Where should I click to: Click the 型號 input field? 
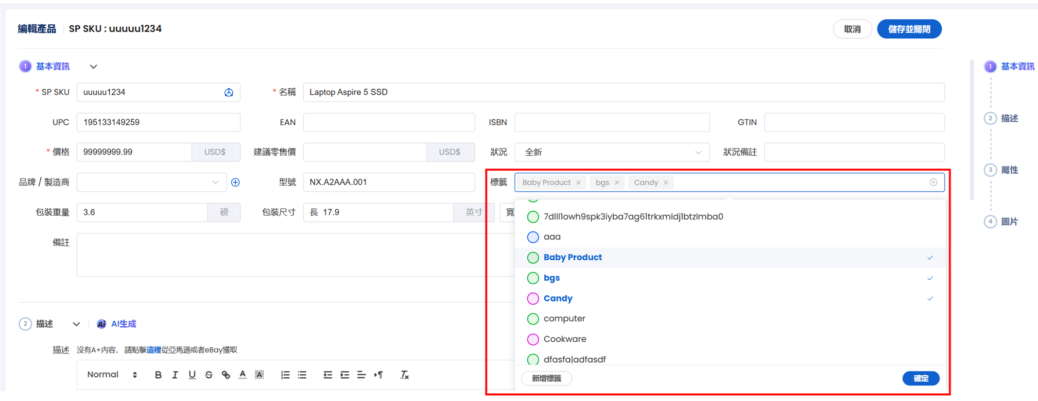pyautogui.click(x=389, y=182)
